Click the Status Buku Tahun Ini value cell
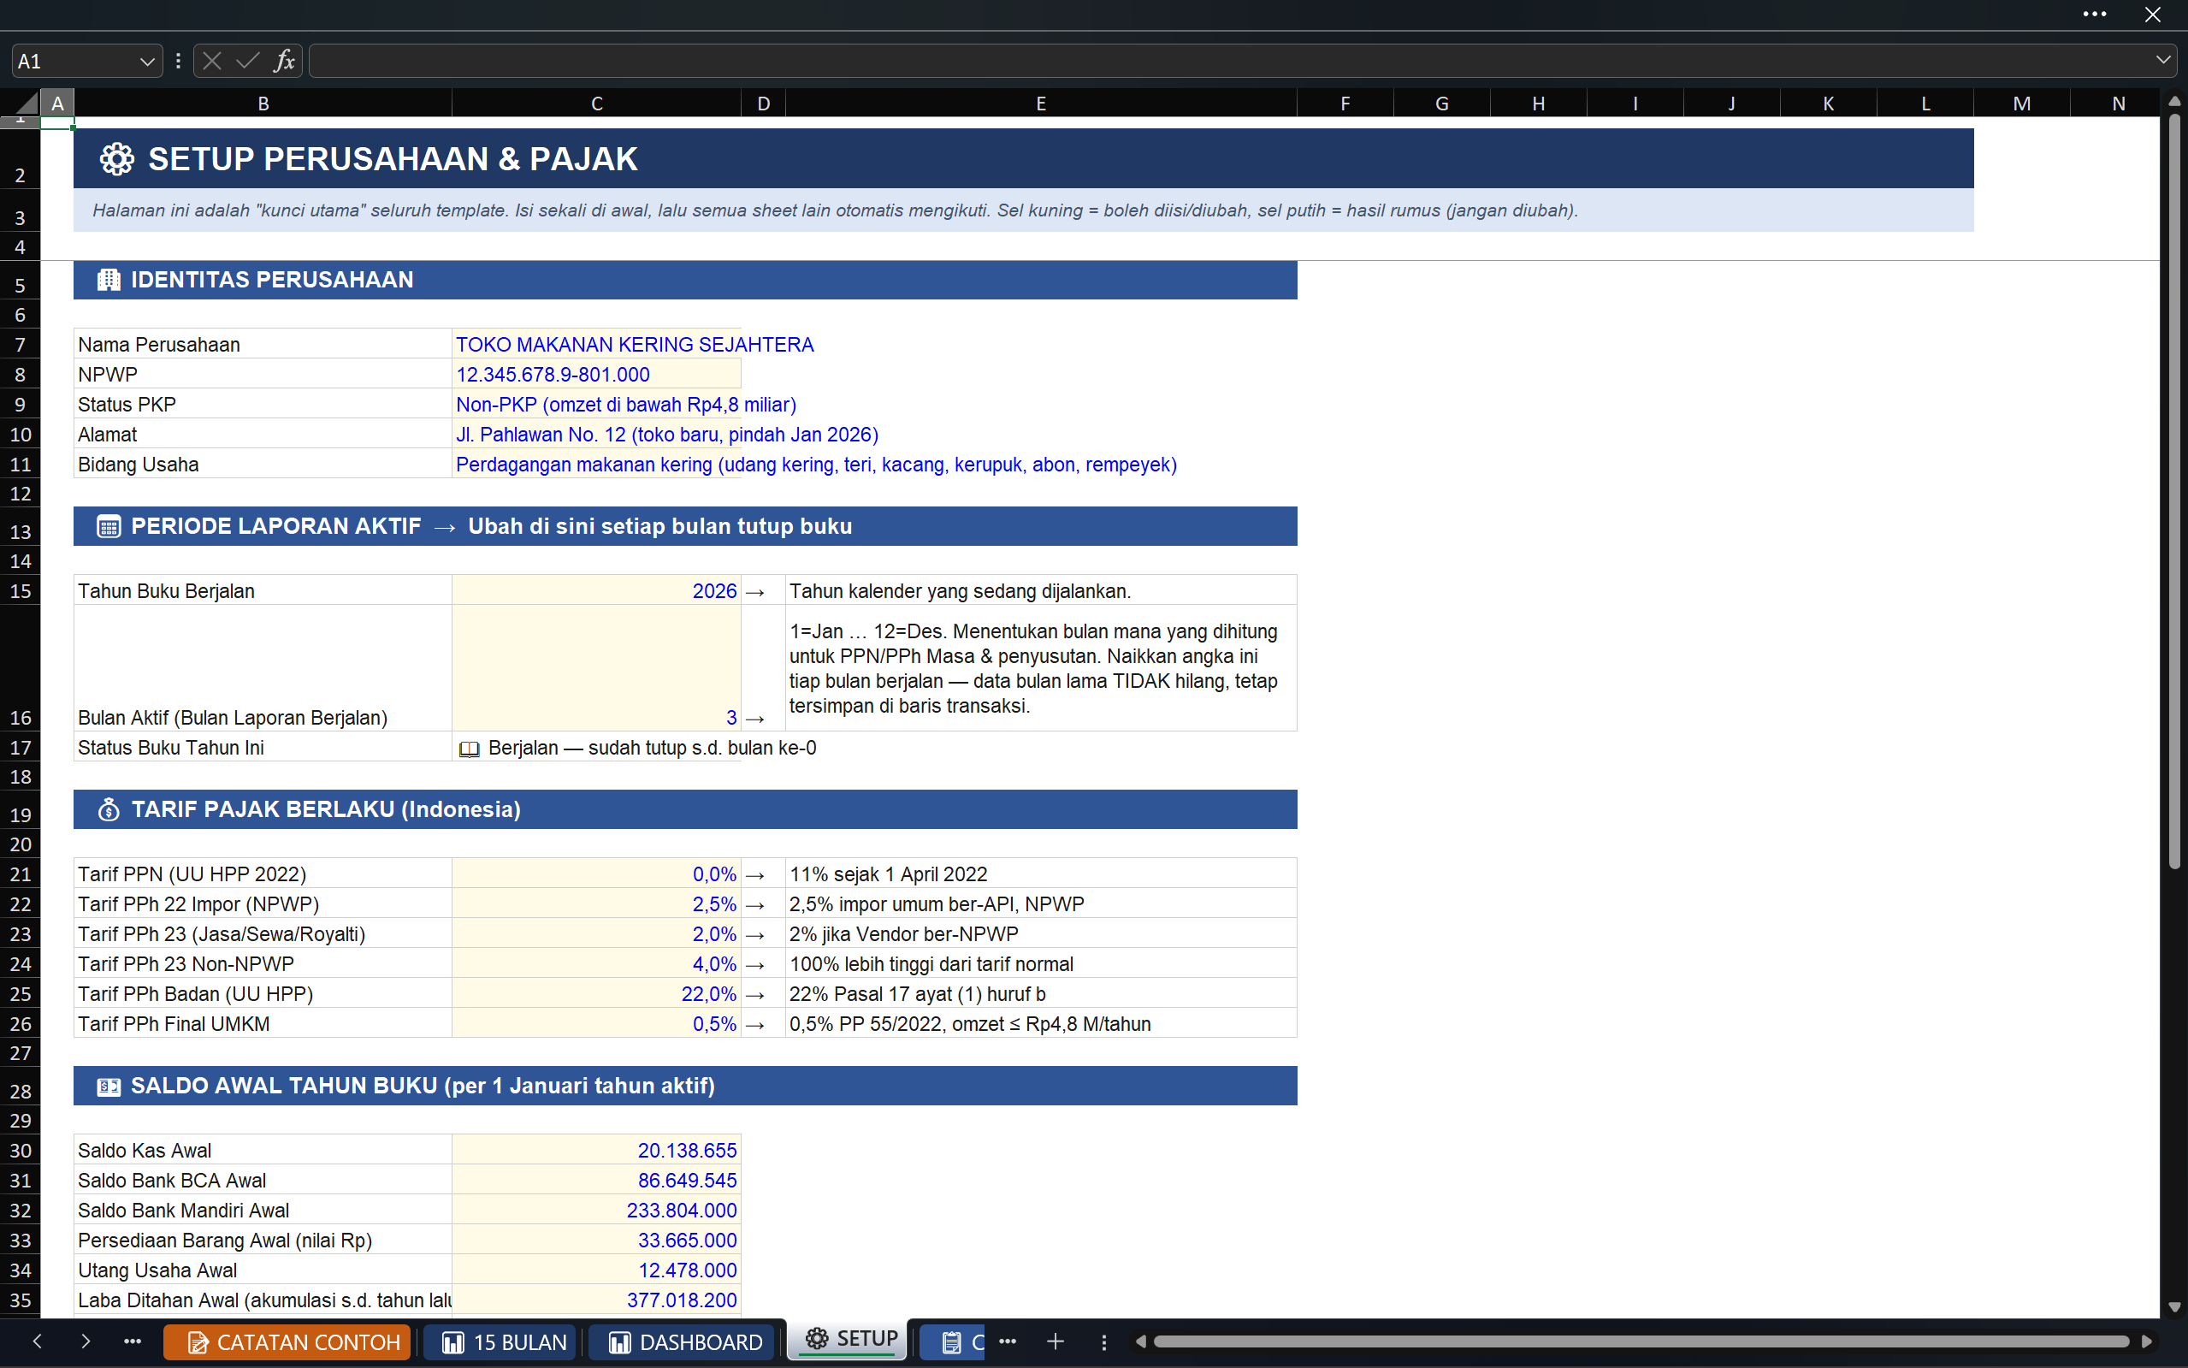 (596, 746)
